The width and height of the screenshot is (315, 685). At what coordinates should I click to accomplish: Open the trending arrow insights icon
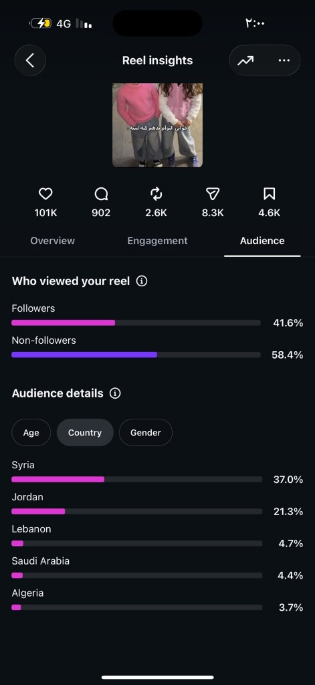click(x=245, y=61)
